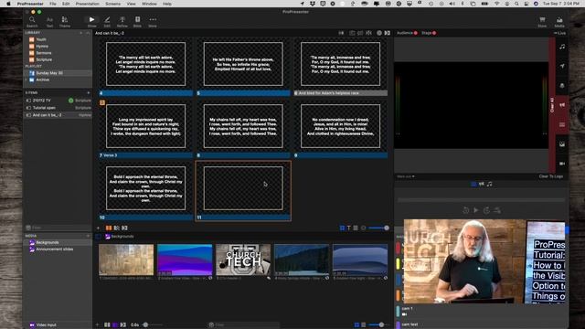Clear announcements layer megaphone icon

pos(562,105)
